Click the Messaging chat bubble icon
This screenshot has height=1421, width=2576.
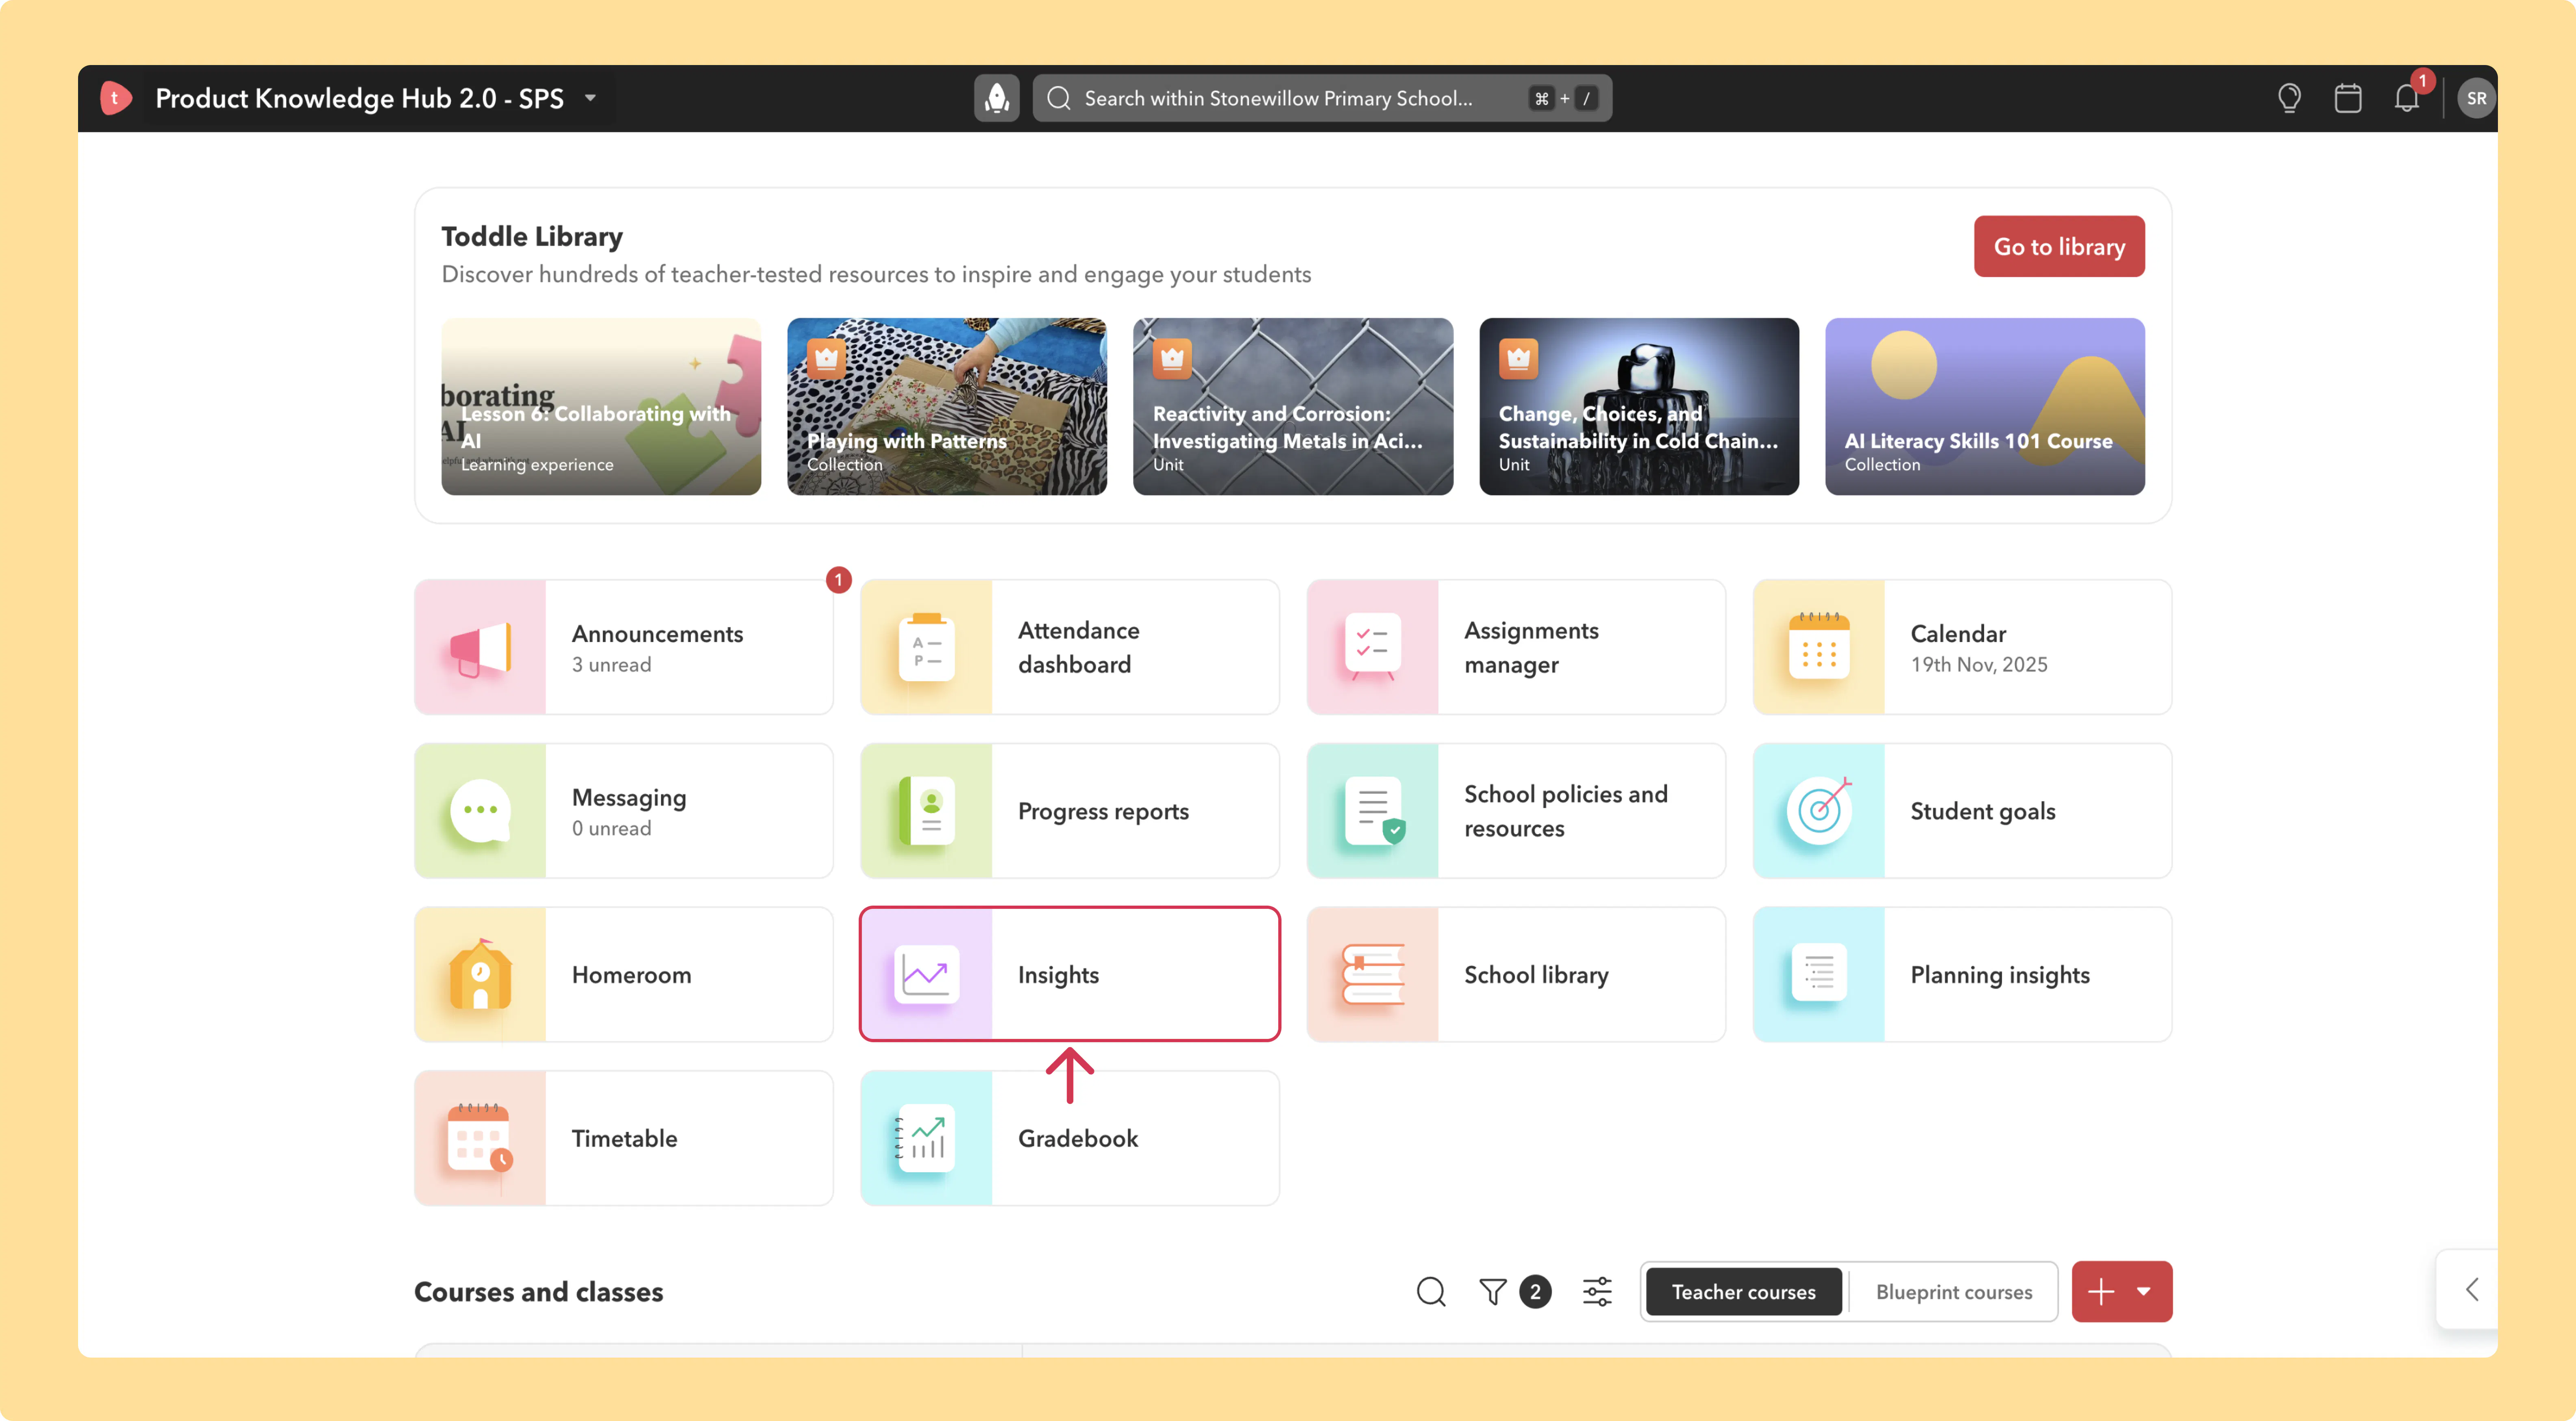pos(480,811)
